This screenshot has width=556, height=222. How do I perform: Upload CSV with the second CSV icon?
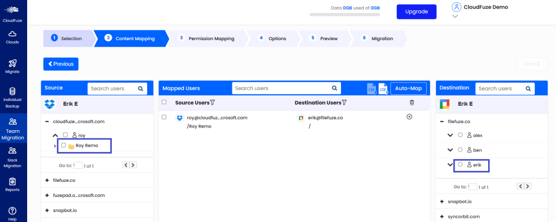(x=383, y=88)
